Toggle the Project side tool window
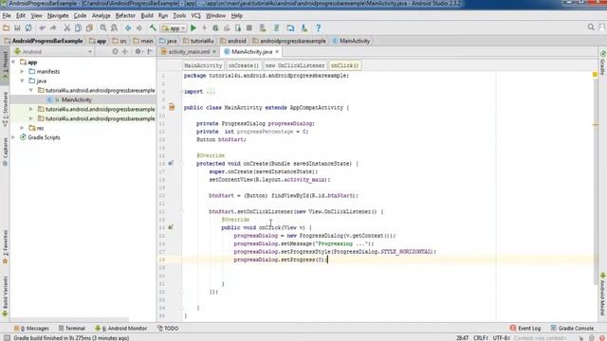Viewport: 607px width, 341px height. click(5, 64)
